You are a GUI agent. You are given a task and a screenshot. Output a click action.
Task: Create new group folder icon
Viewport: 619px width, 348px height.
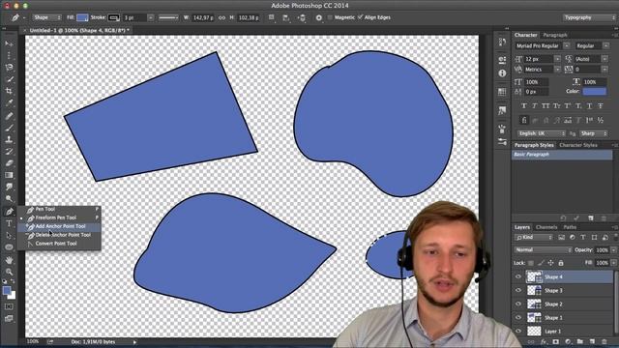point(580,341)
